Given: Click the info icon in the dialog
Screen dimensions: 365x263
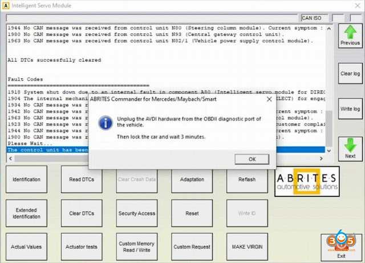Looking at the screenshot, I should tap(105, 123).
